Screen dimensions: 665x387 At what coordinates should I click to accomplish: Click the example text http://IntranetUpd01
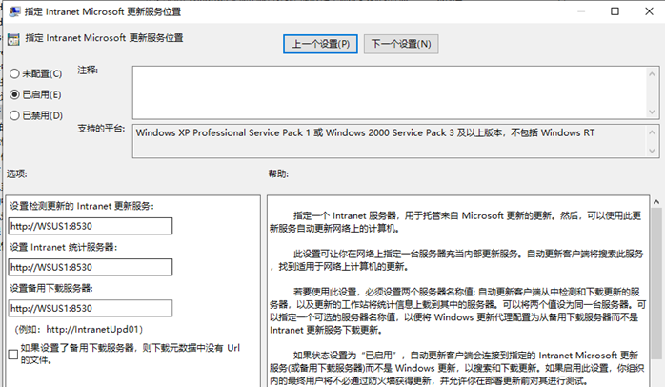click(92, 329)
